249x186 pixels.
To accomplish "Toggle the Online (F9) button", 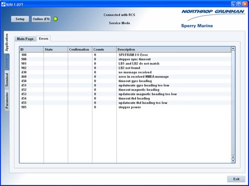I will click(x=41, y=19).
